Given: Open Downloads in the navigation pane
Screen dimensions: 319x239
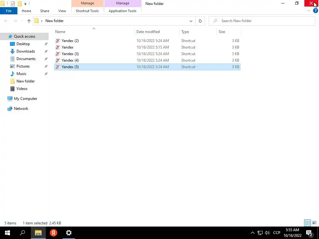Looking at the screenshot, I should pyautogui.click(x=26, y=51).
